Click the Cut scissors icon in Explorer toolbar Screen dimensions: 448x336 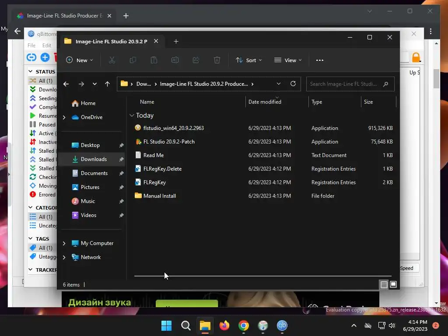click(x=112, y=60)
